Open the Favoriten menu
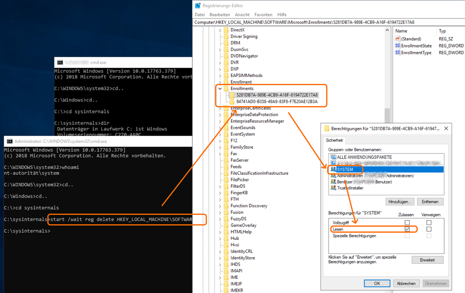 263,15
